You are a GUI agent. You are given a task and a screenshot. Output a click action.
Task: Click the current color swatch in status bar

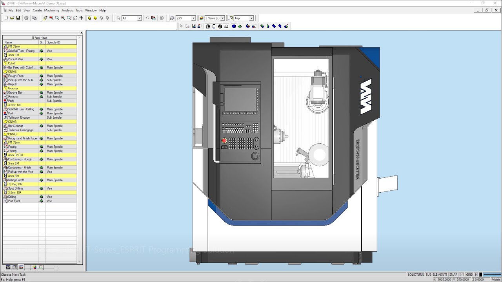point(480,275)
